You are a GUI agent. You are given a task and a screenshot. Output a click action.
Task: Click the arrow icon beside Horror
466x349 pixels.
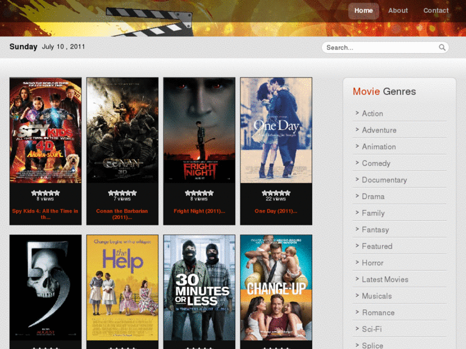coord(357,263)
